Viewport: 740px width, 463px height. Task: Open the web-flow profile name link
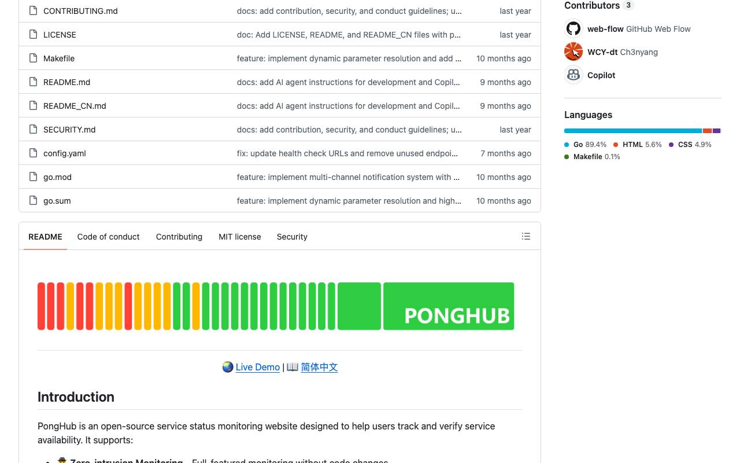pyautogui.click(x=605, y=28)
